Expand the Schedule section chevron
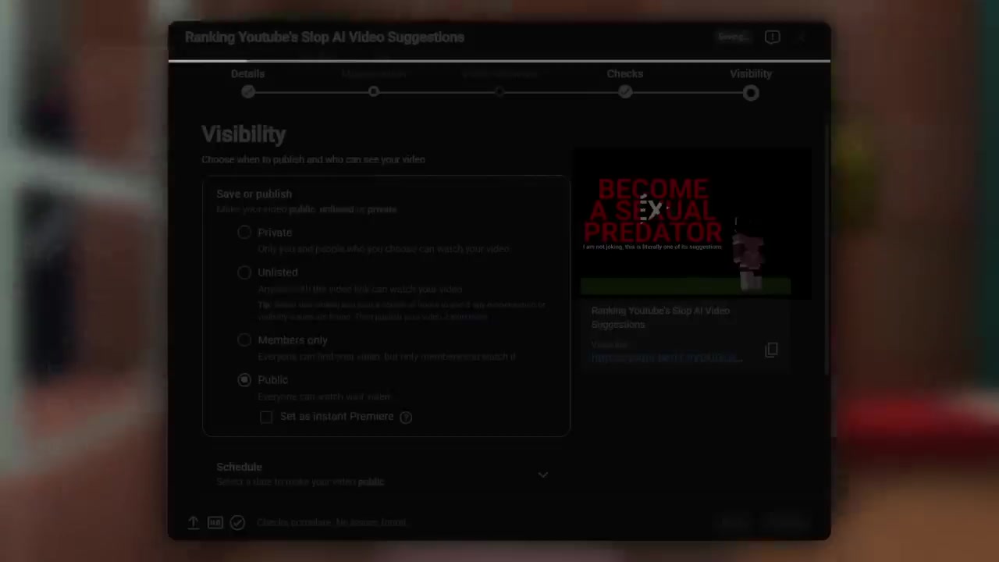 tap(543, 475)
